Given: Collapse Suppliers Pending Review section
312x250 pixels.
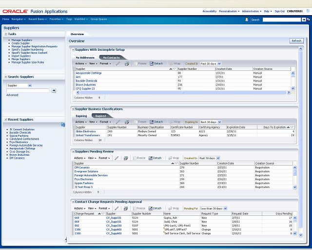Looking at the screenshot, I should pos(73,151).
